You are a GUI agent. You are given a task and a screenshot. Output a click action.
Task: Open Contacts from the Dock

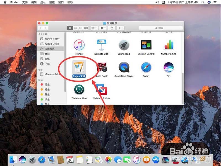[x=61, y=160]
